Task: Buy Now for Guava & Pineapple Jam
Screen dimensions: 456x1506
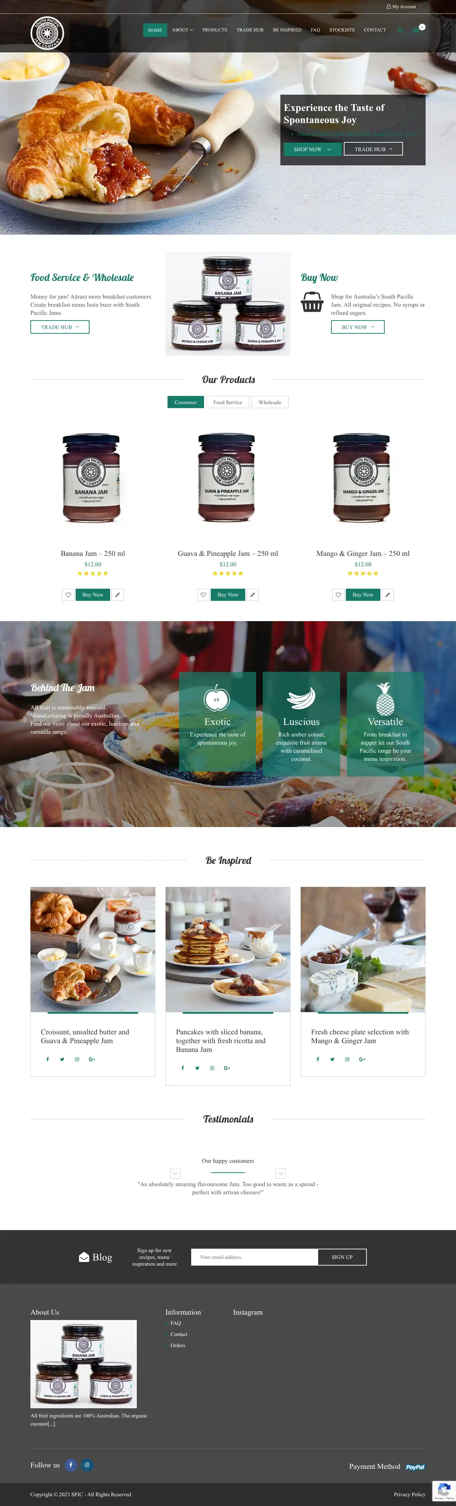Action: click(228, 594)
